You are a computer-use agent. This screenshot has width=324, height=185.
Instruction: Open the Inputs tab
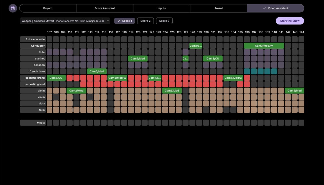click(x=161, y=8)
